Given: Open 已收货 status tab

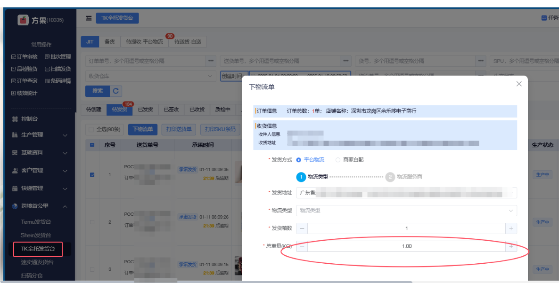Looking at the screenshot, I should click(x=197, y=110).
